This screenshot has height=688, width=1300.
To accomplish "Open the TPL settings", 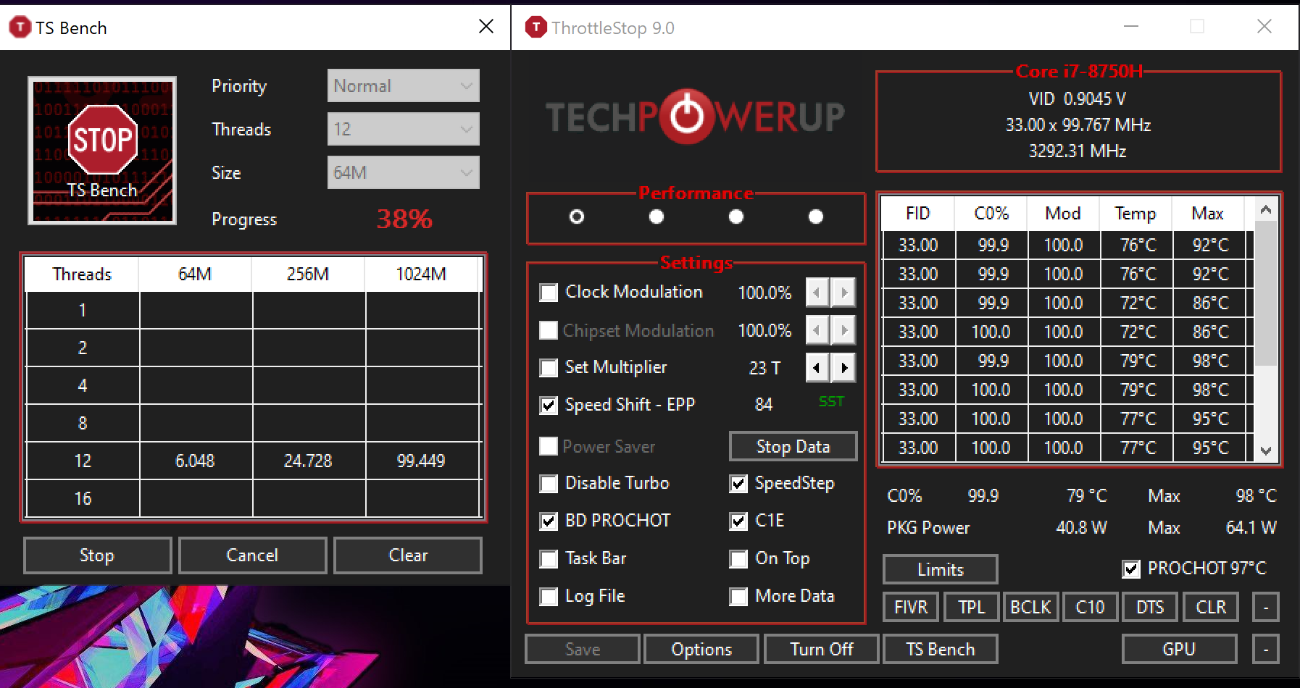I will point(972,607).
